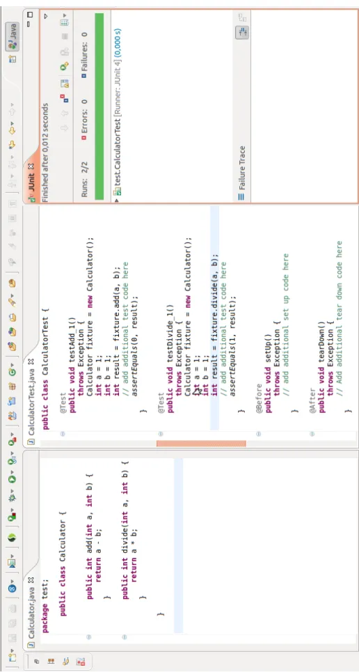This screenshot has height=672, width=359.
Task: Click the 'Errors: 0' counter
Action: pos(84,120)
